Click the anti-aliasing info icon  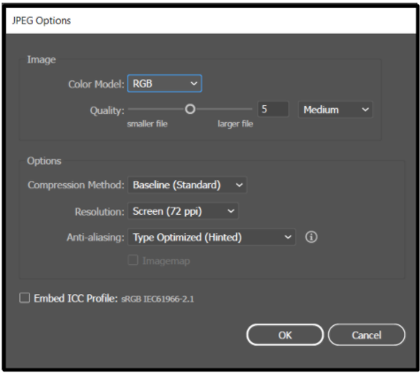pyautogui.click(x=311, y=237)
